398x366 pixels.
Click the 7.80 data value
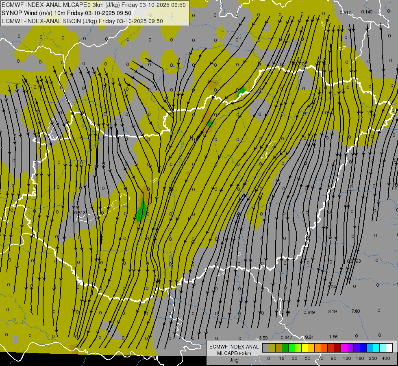(x=355, y=312)
